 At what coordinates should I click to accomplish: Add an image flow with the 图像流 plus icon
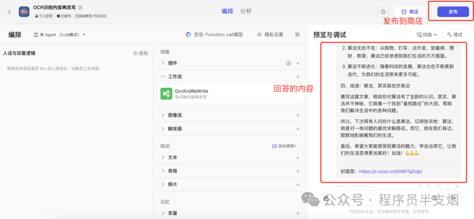298,115
